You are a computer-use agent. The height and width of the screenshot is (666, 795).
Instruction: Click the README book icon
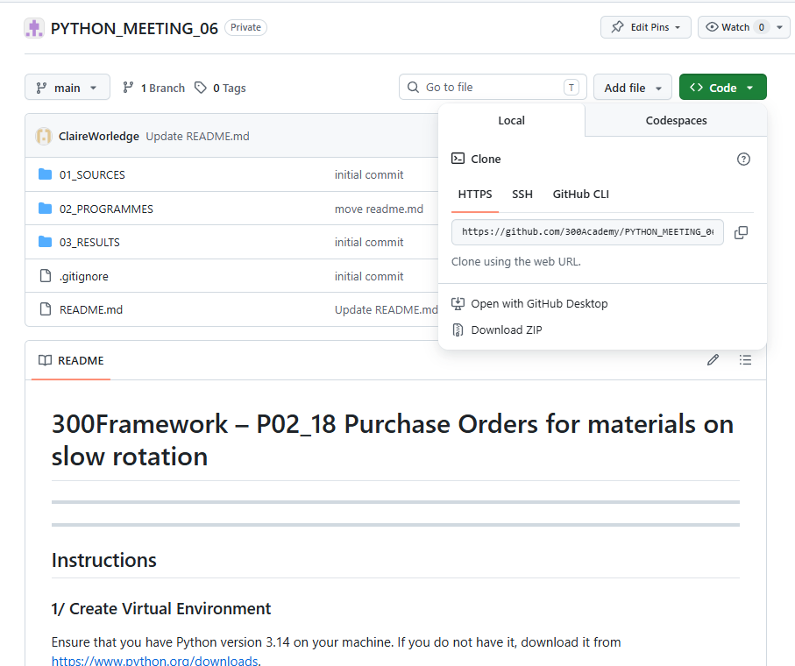[x=45, y=360]
